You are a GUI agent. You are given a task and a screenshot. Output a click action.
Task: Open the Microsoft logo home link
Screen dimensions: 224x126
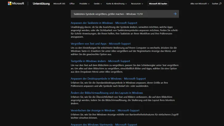tap(16, 3)
